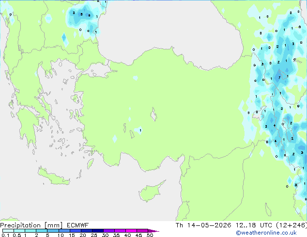This screenshot has height=237, width=307.
Task: Click the 40–45 mm magenta swatch
Action: tap(131, 231)
